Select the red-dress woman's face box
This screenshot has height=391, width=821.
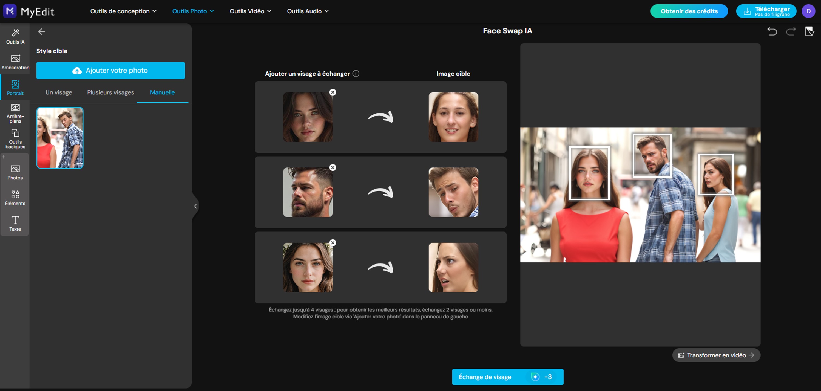[x=589, y=173]
